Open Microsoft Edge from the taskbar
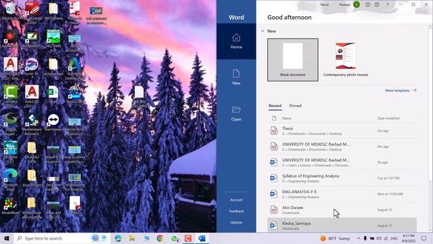This screenshot has height=244, width=433. (x=118, y=238)
